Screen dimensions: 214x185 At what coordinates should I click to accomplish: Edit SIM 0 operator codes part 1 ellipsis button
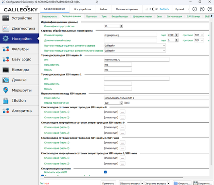point(123,112)
